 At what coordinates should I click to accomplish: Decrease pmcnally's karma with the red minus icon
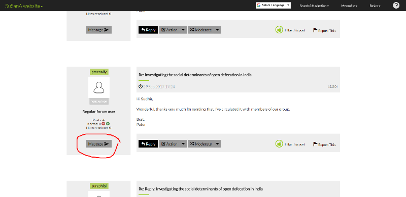click(104, 124)
